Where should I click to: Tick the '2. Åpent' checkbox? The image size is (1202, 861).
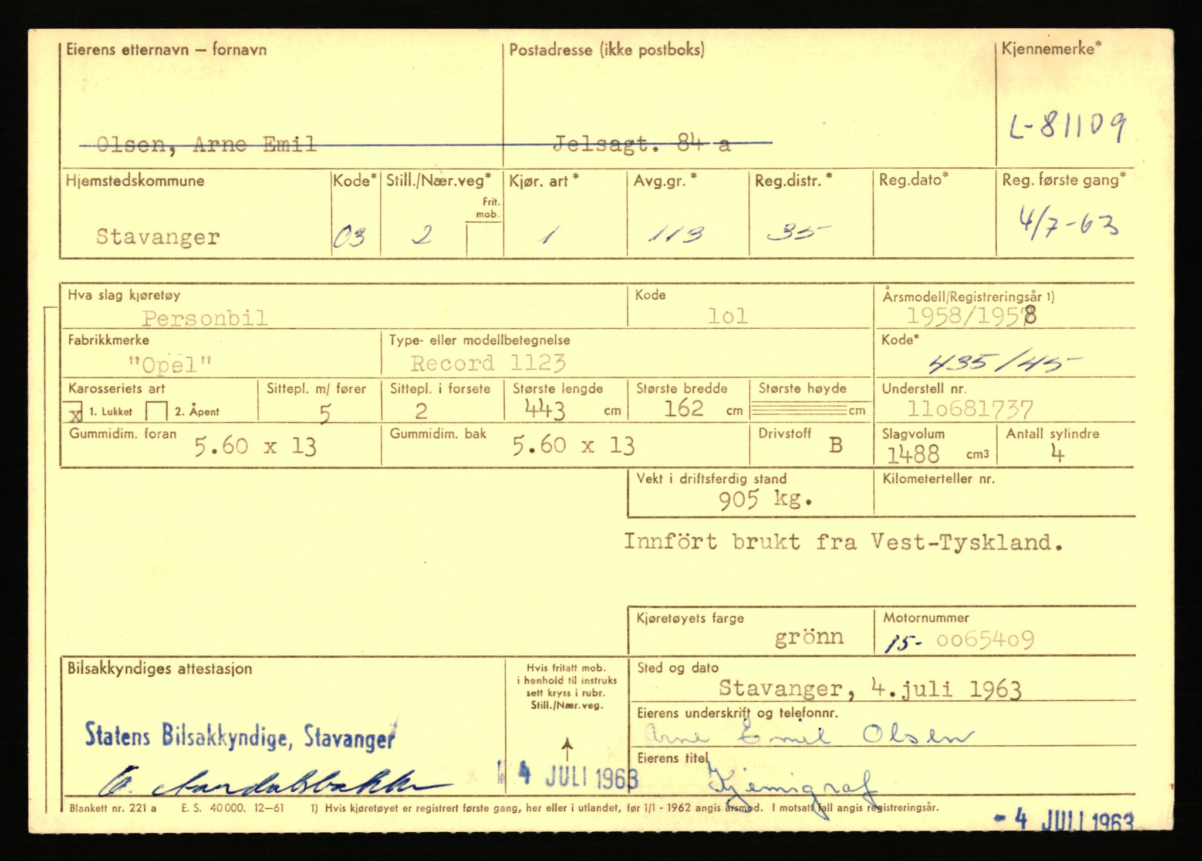pos(157,412)
